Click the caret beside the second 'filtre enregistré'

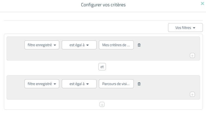[55, 84]
